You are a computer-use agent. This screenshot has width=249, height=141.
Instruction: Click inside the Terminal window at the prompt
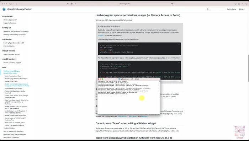(x=126, y=94)
